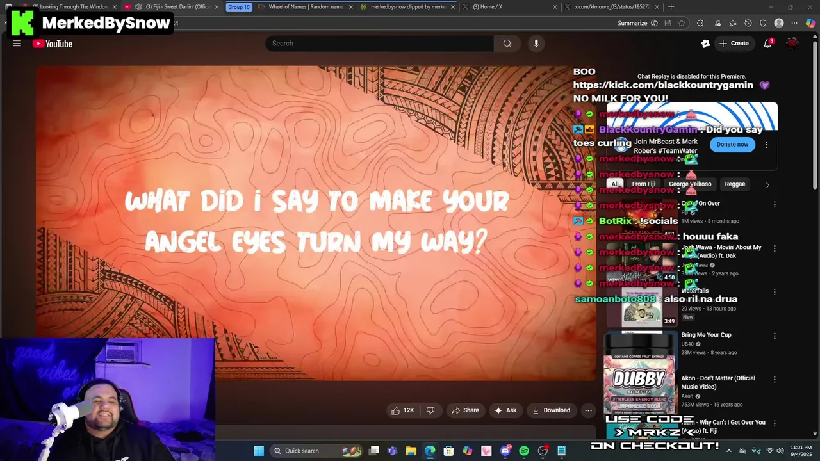
Task: Click Summarize in address bar
Action: (x=632, y=23)
